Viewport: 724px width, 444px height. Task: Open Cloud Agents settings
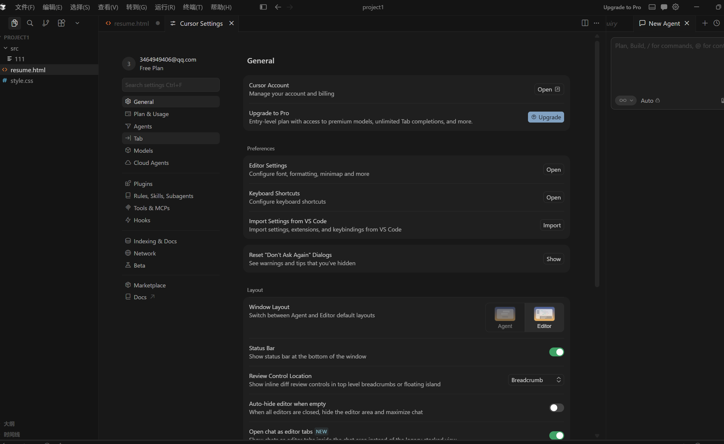[171, 163]
